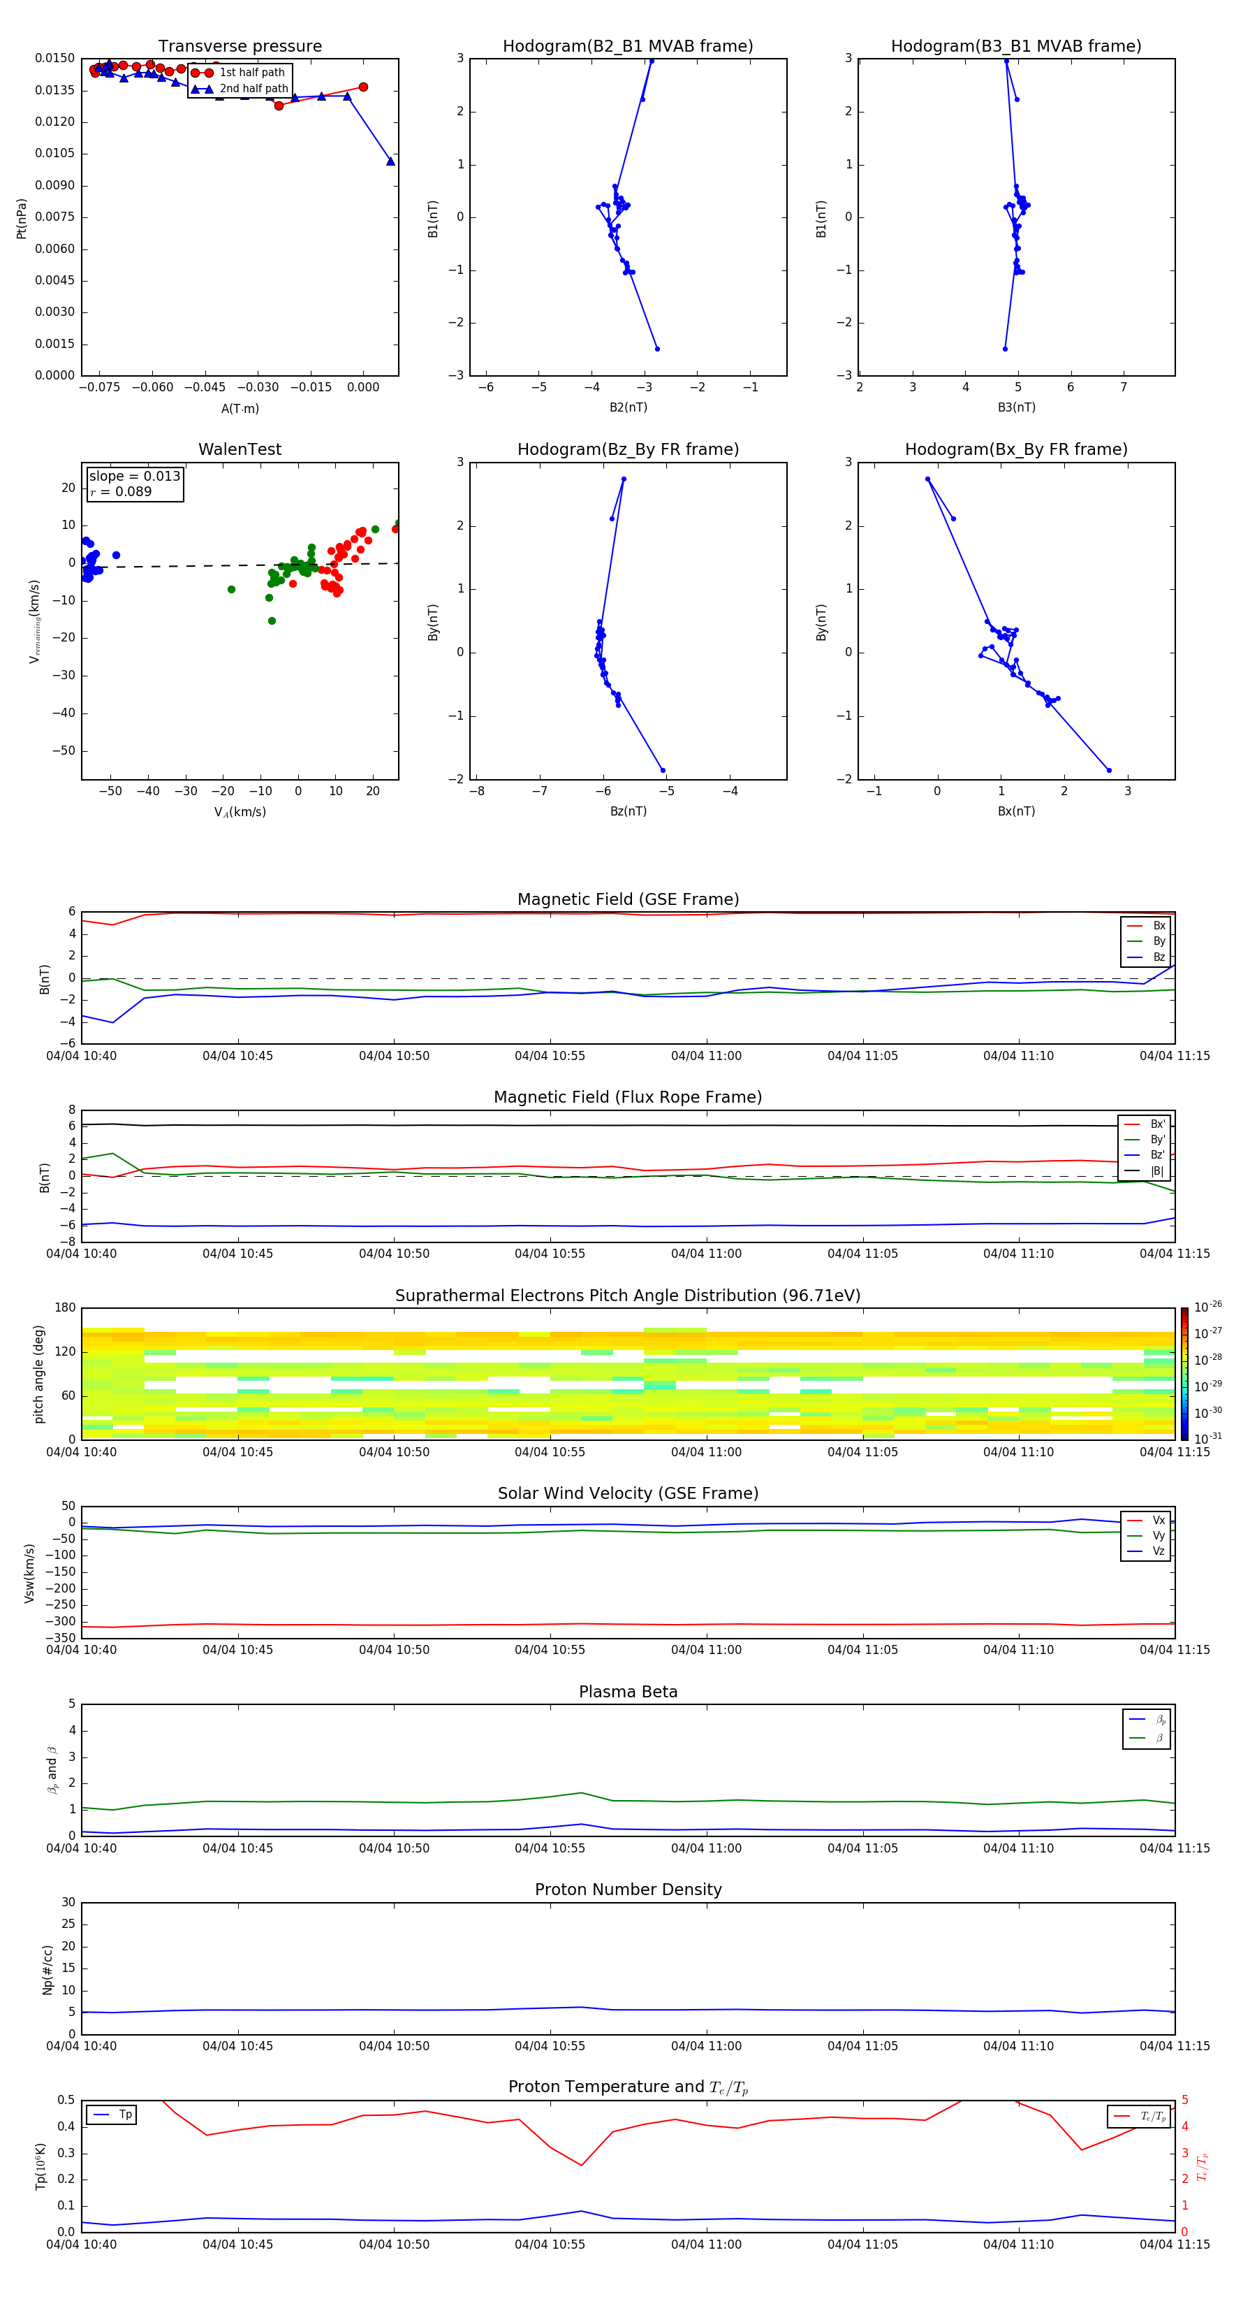This screenshot has width=1257, height=2306.
Task: Click the 'Transverse pressure' plot title
Action: (x=240, y=47)
